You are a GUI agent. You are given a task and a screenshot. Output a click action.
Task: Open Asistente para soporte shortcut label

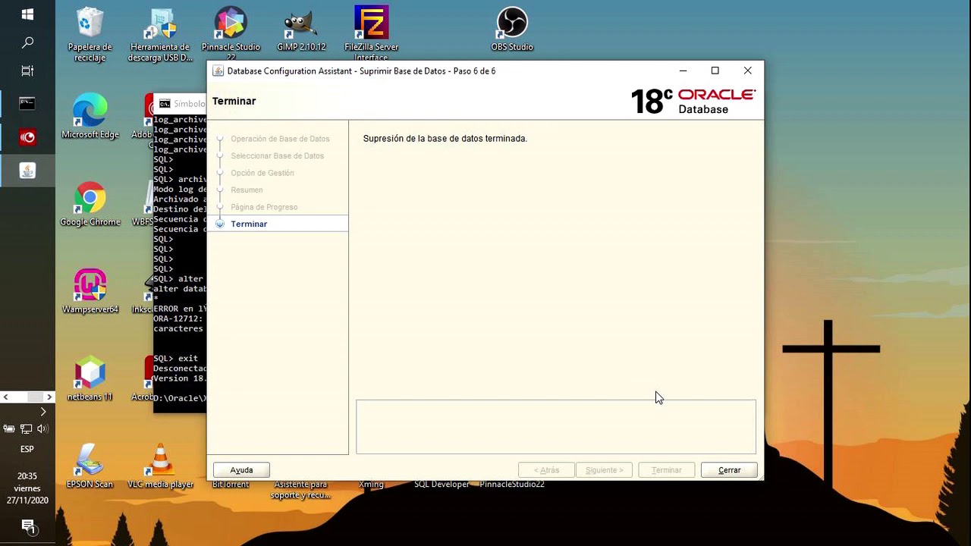[x=300, y=490]
